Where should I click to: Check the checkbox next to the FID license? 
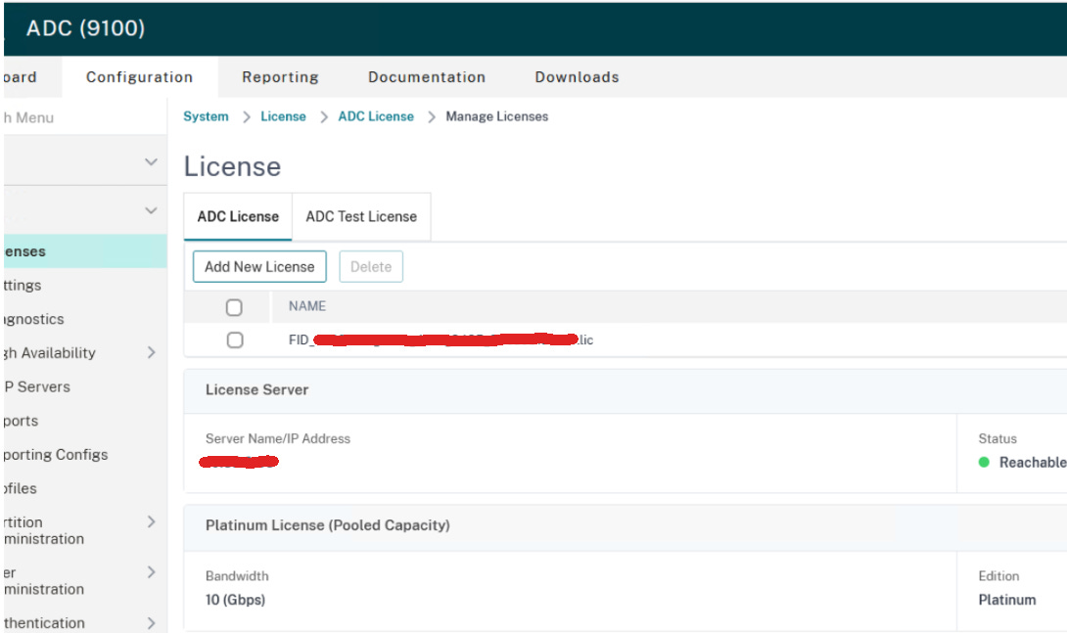[x=233, y=339]
